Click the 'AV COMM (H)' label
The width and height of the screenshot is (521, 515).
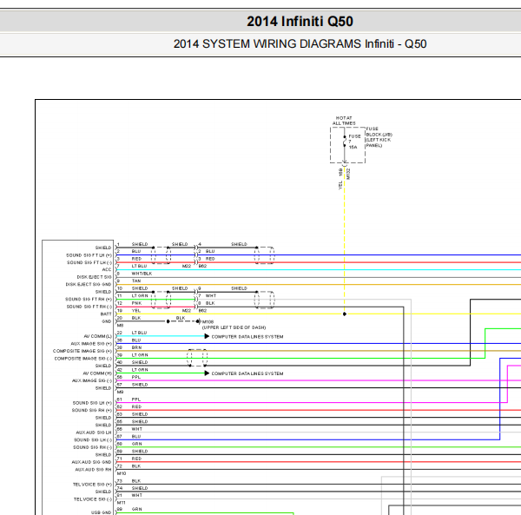coord(97,373)
